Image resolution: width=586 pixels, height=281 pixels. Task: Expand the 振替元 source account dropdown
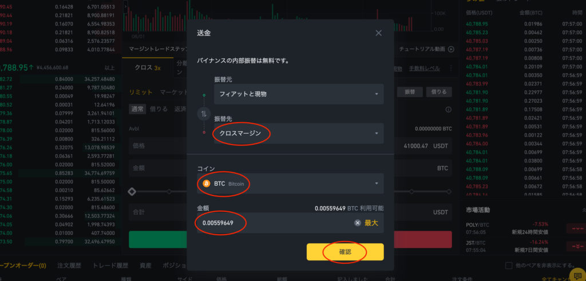coord(299,94)
